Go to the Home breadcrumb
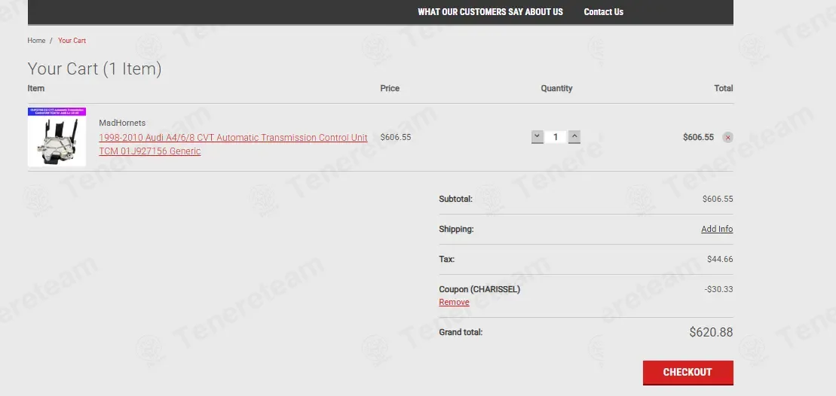 36,41
